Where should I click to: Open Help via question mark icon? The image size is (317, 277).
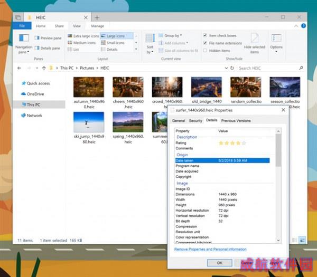(x=303, y=26)
